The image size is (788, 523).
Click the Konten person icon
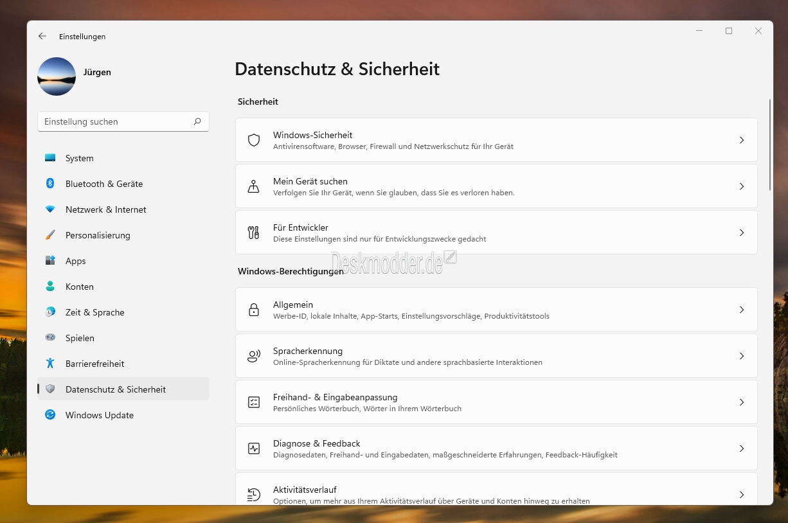click(50, 287)
